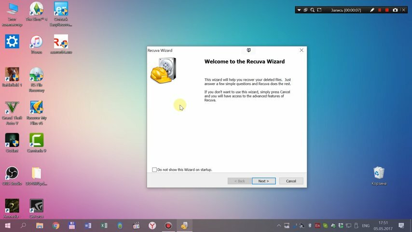Select the iTunes desktop shortcut
The height and width of the screenshot is (232, 412).
tap(37, 44)
